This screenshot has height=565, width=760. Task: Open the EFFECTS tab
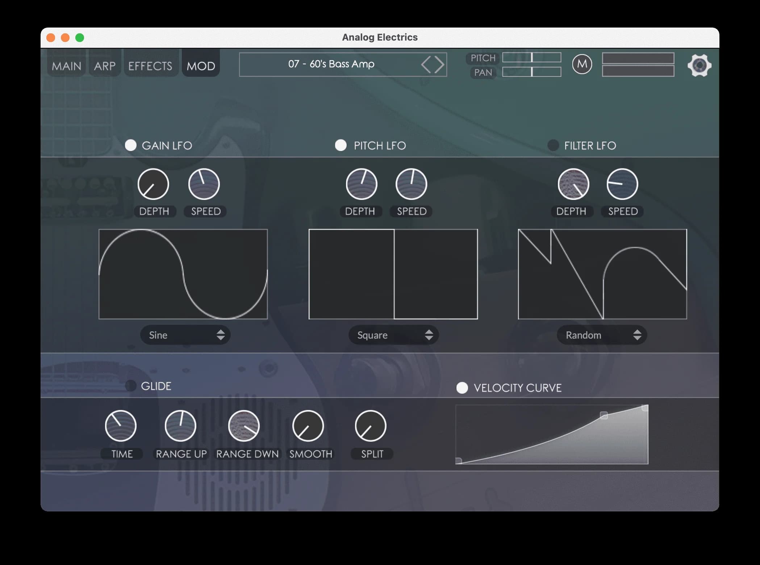tap(151, 65)
